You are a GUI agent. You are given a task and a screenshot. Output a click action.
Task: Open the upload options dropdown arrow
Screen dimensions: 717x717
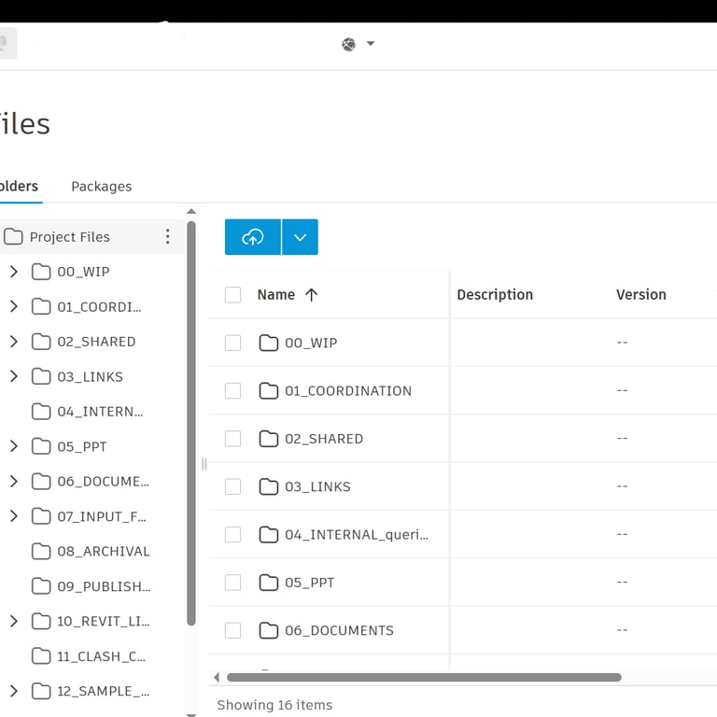click(x=300, y=237)
